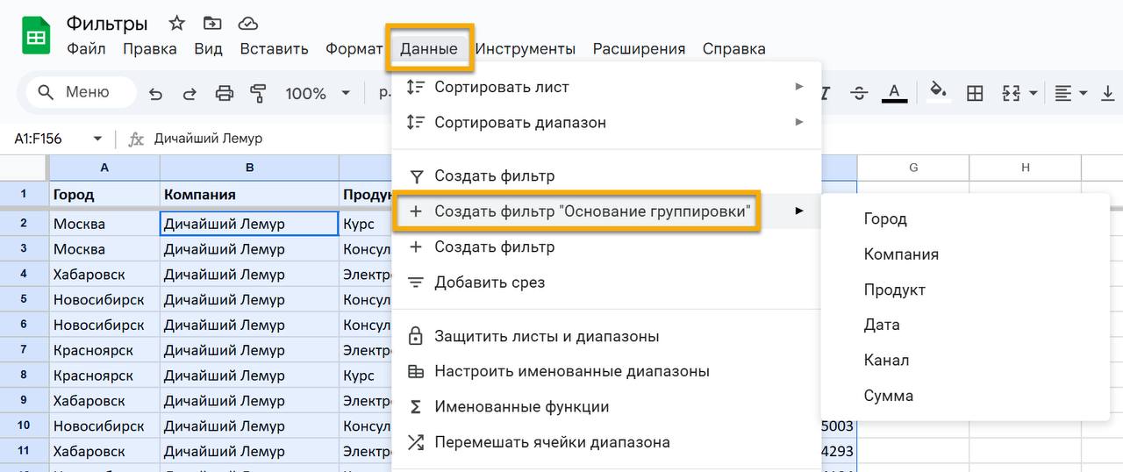1123x472 pixels.
Task: Activate the paint format roller tool
Action: pos(258,93)
